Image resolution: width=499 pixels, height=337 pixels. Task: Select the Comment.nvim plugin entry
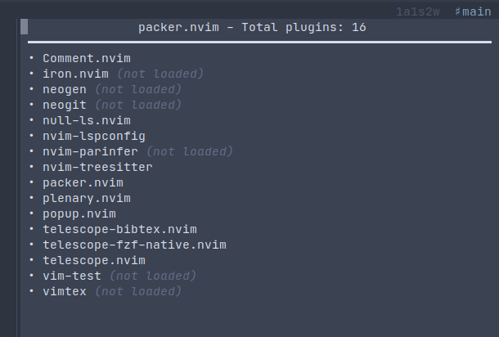coord(86,58)
